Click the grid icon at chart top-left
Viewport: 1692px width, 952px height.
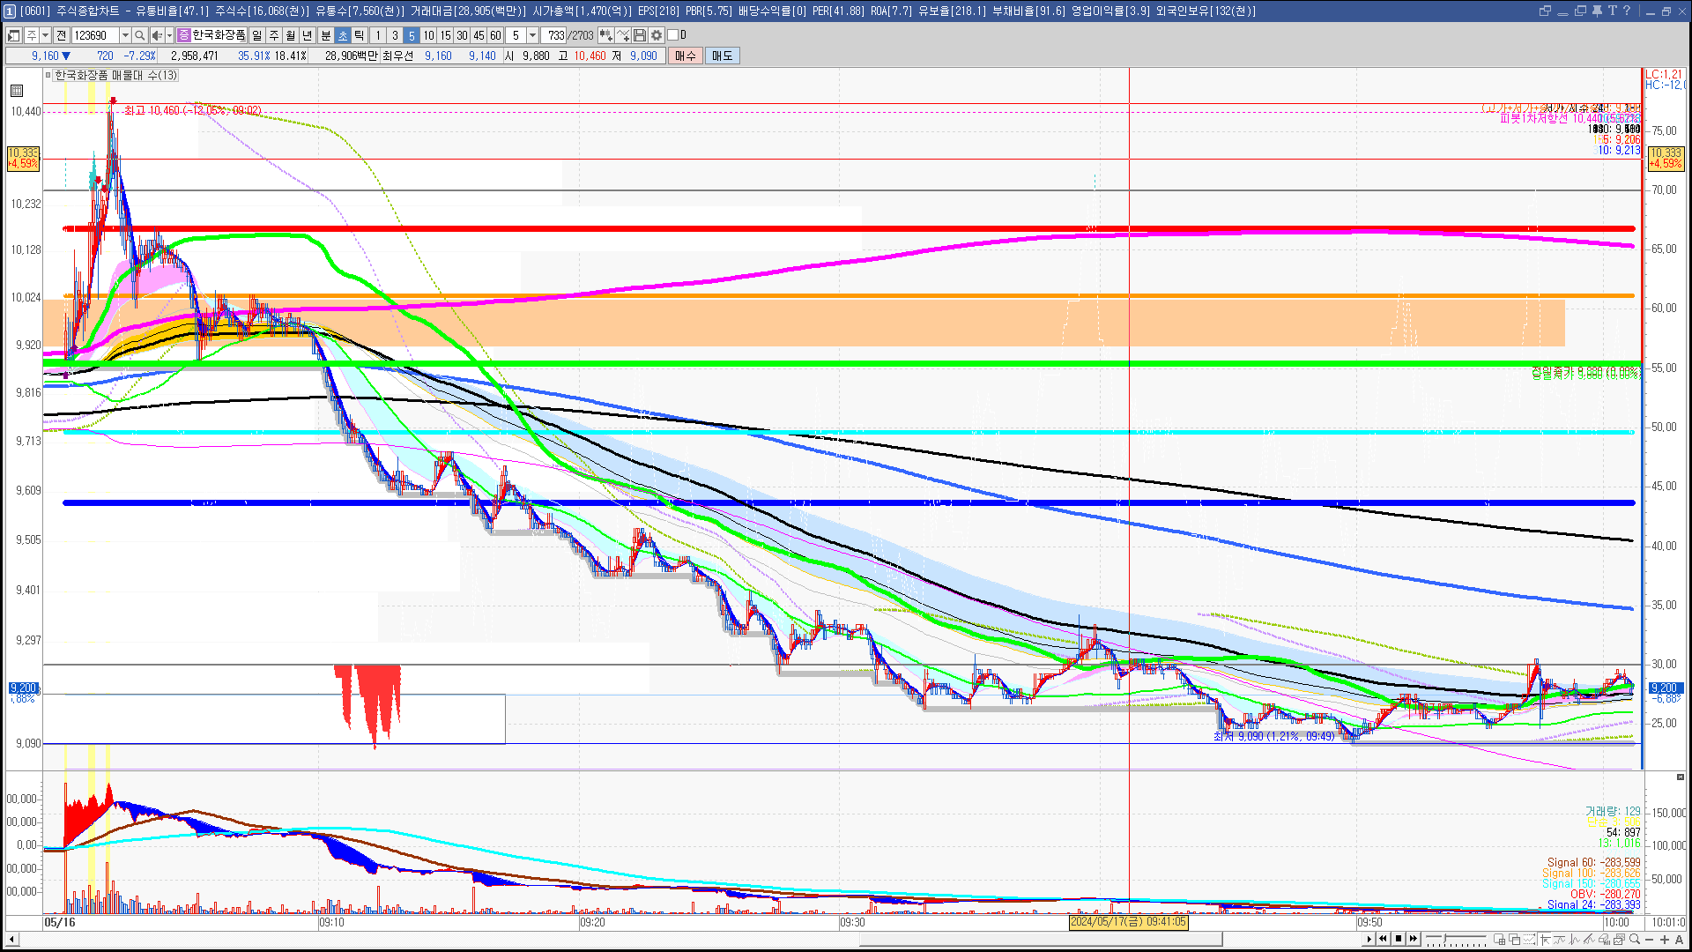click(17, 91)
